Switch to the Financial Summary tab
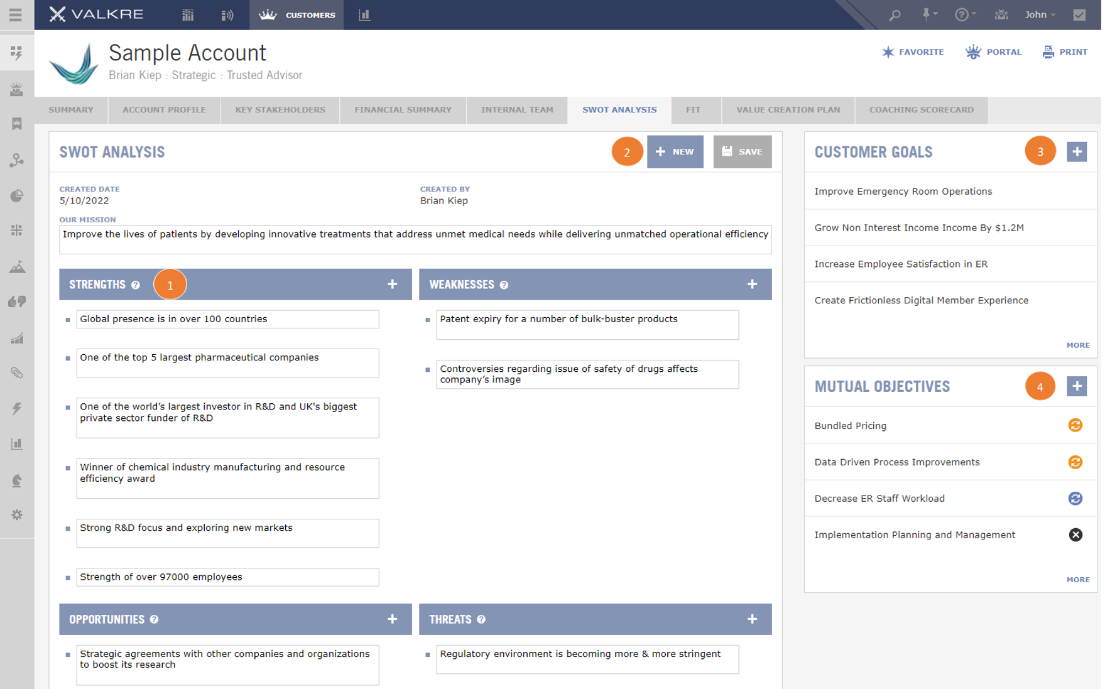The width and height of the screenshot is (1105, 689). tap(403, 110)
